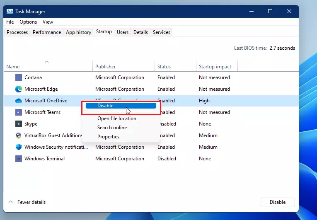Image resolution: width=317 pixels, height=220 pixels.
Task: Select the Microsoft Edge row name
Action: [x=41, y=89]
